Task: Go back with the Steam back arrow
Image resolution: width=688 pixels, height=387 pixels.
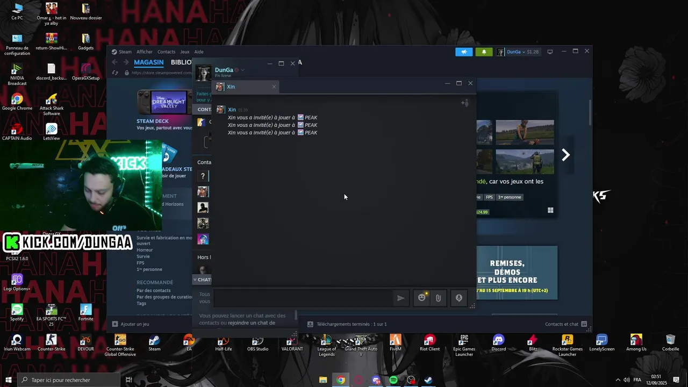Action: point(114,62)
